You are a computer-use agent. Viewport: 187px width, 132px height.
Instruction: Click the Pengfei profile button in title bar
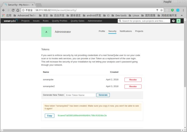pos(167,2)
